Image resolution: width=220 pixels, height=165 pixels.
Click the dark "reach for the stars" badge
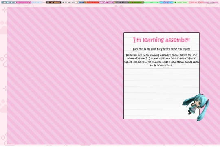tap(122, 2)
